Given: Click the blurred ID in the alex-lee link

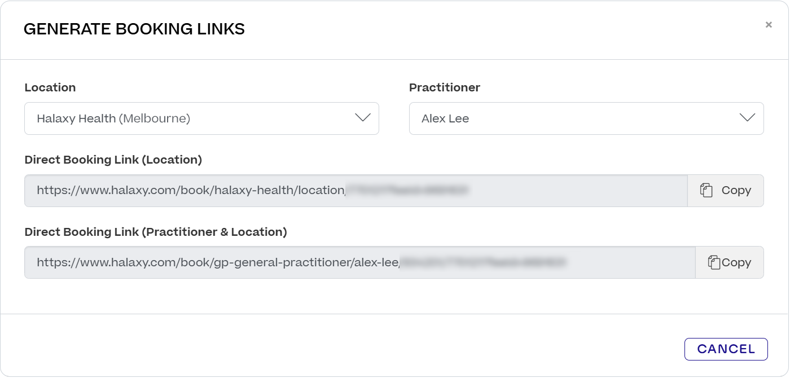Looking at the screenshot, I should point(483,262).
